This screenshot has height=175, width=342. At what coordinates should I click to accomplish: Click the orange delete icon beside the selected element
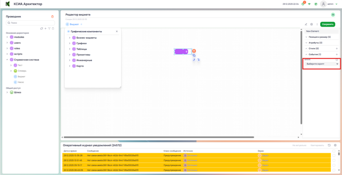pyautogui.click(x=194, y=51)
